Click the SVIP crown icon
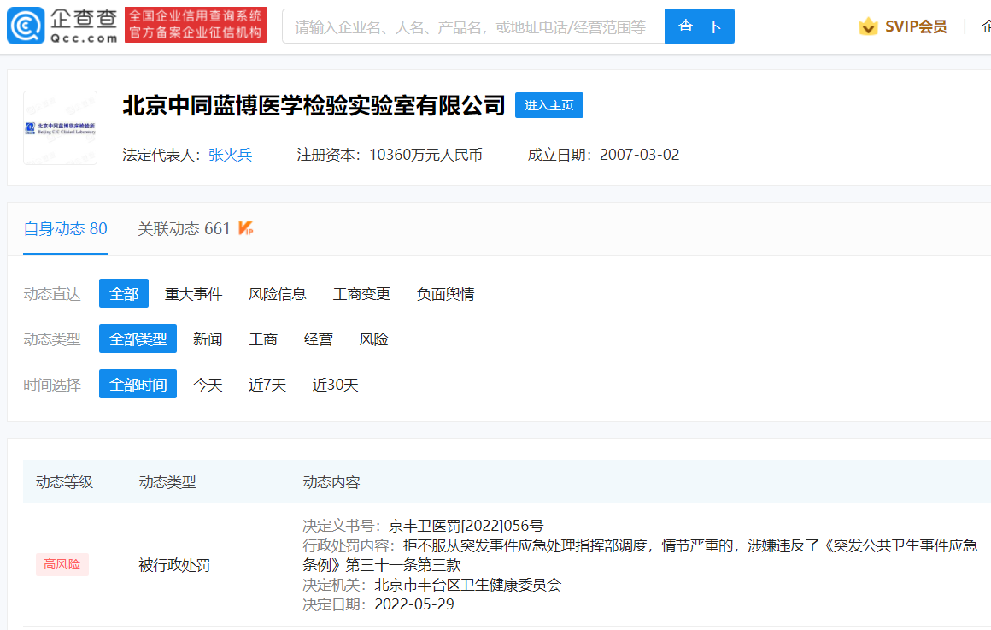The height and width of the screenshot is (630, 991). point(868,26)
